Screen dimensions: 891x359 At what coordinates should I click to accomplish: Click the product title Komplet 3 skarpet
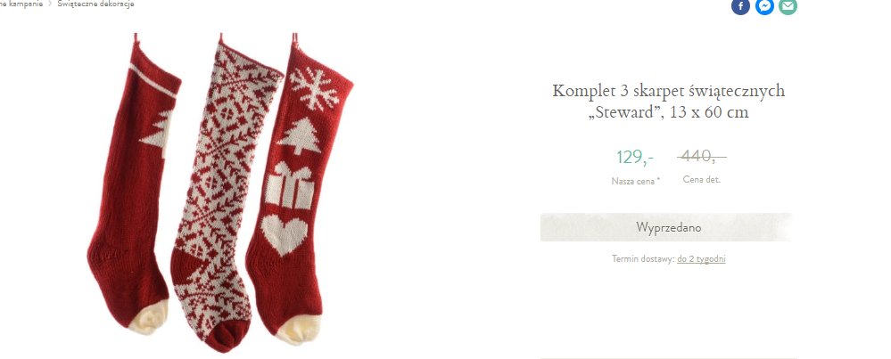(x=668, y=101)
